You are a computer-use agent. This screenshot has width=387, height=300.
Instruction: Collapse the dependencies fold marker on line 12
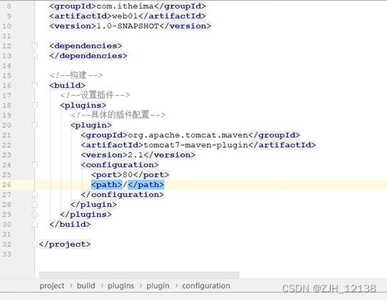click(x=35, y=45)
